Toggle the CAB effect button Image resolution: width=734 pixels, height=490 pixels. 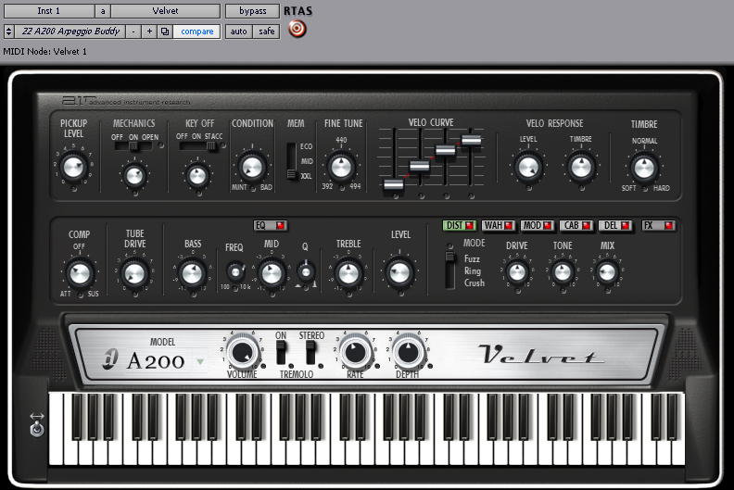click(576, 226)
